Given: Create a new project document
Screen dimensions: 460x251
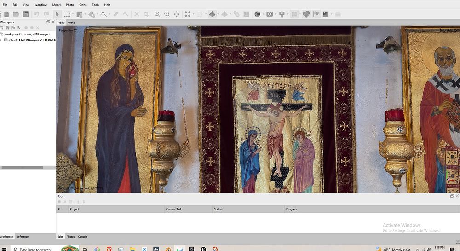Looking at the screenshot, I should point(6,14).
